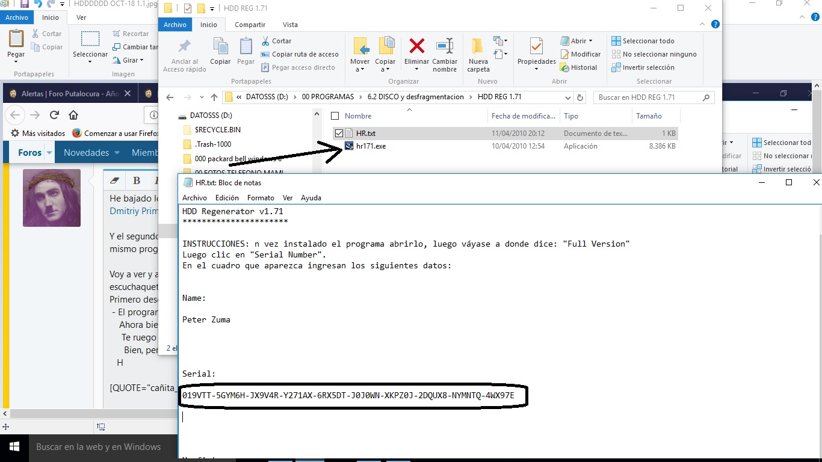Click the Foros forum navigation link
The height and width of the screenshot is (462, 822).
[x=30, y=153]
